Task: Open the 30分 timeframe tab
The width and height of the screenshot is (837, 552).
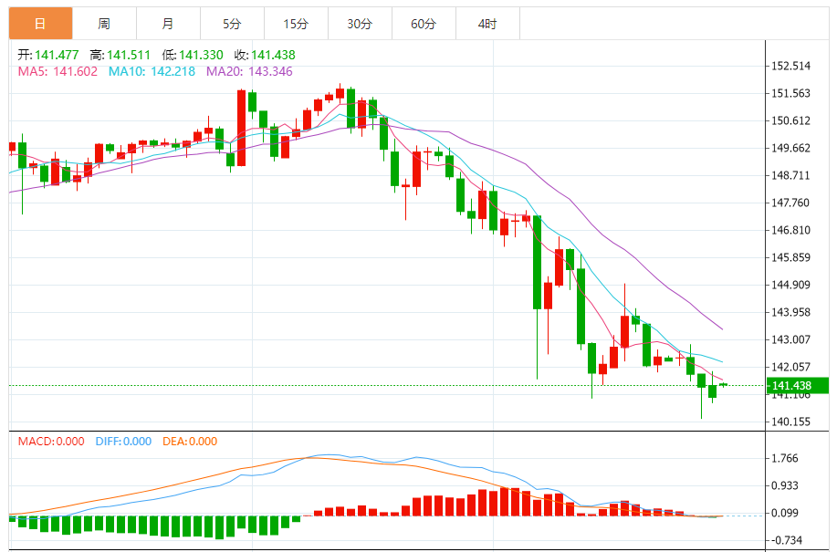Action: tap(361, 24)
